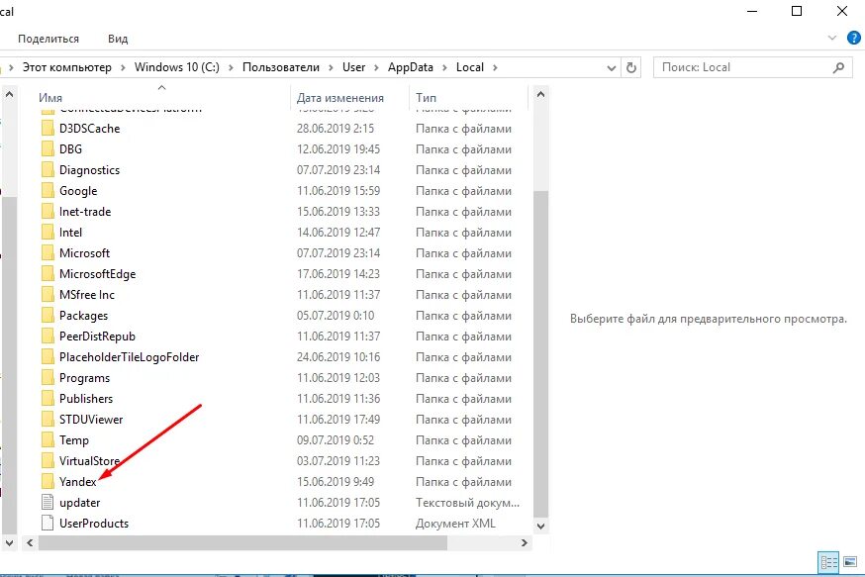Select the Packages folder icon
Image resolution: width=865 pixels, height=577 pixels.
pyautogui.click(x=48, y=316)
